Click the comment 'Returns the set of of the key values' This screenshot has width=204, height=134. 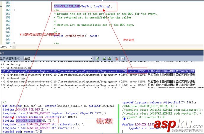[x=86, y=14]
